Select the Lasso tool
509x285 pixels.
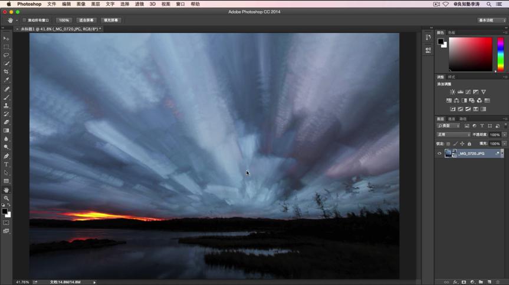coord(6,55)
